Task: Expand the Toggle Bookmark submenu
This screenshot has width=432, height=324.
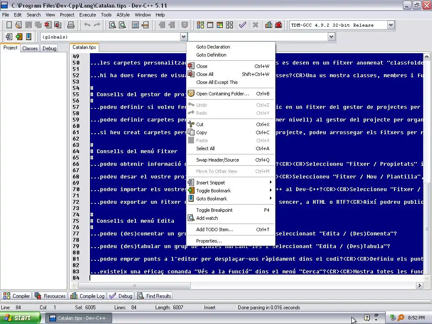Action: [231, 191]
